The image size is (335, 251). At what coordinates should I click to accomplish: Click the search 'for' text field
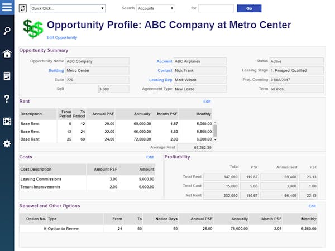(216, 8)
